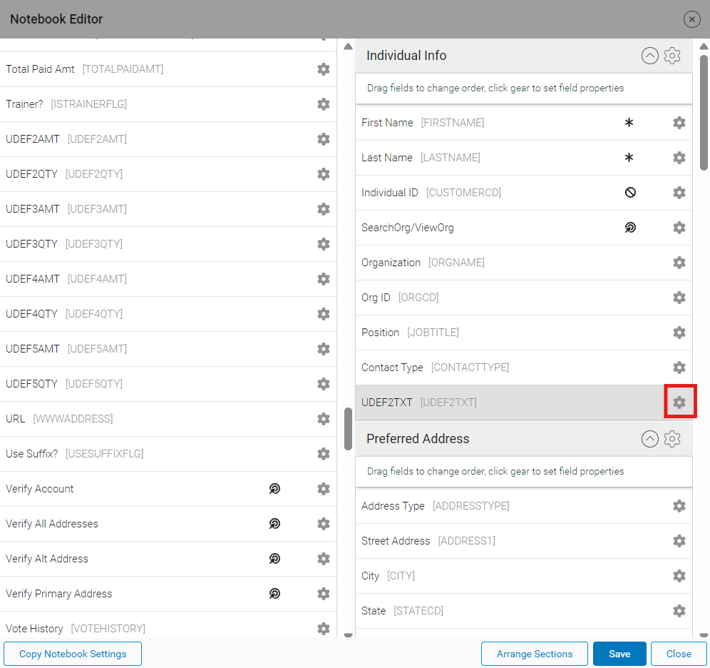The width and height of the screenshot is (710, 668).
Task: Click the action icon beside SearchOrg/ViewOrg
Action: [630, 228]
